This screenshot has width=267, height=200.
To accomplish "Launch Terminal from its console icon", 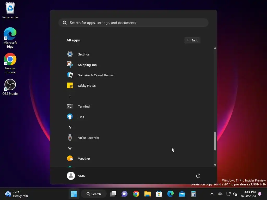I will click(70, 106).
